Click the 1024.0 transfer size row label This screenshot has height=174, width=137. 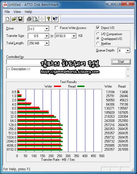click(x=12, y=137)
